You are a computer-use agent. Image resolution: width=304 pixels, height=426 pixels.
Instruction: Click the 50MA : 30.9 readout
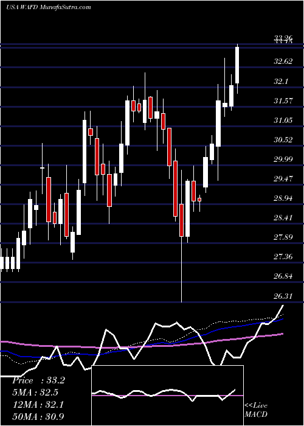click(x=38, y=416)
